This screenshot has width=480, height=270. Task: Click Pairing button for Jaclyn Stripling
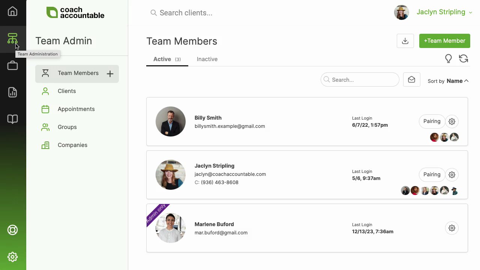point(432,175)
